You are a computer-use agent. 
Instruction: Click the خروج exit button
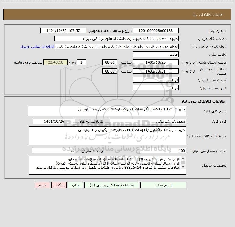(42, 185)
